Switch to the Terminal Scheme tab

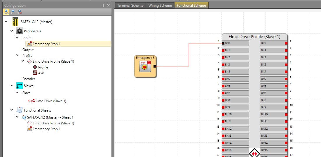[130, 6]
